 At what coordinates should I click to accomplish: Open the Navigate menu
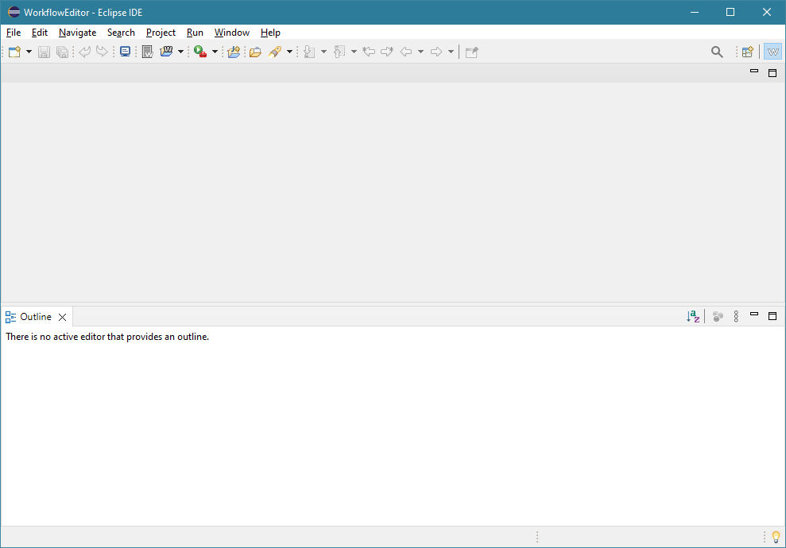point(77,33)
